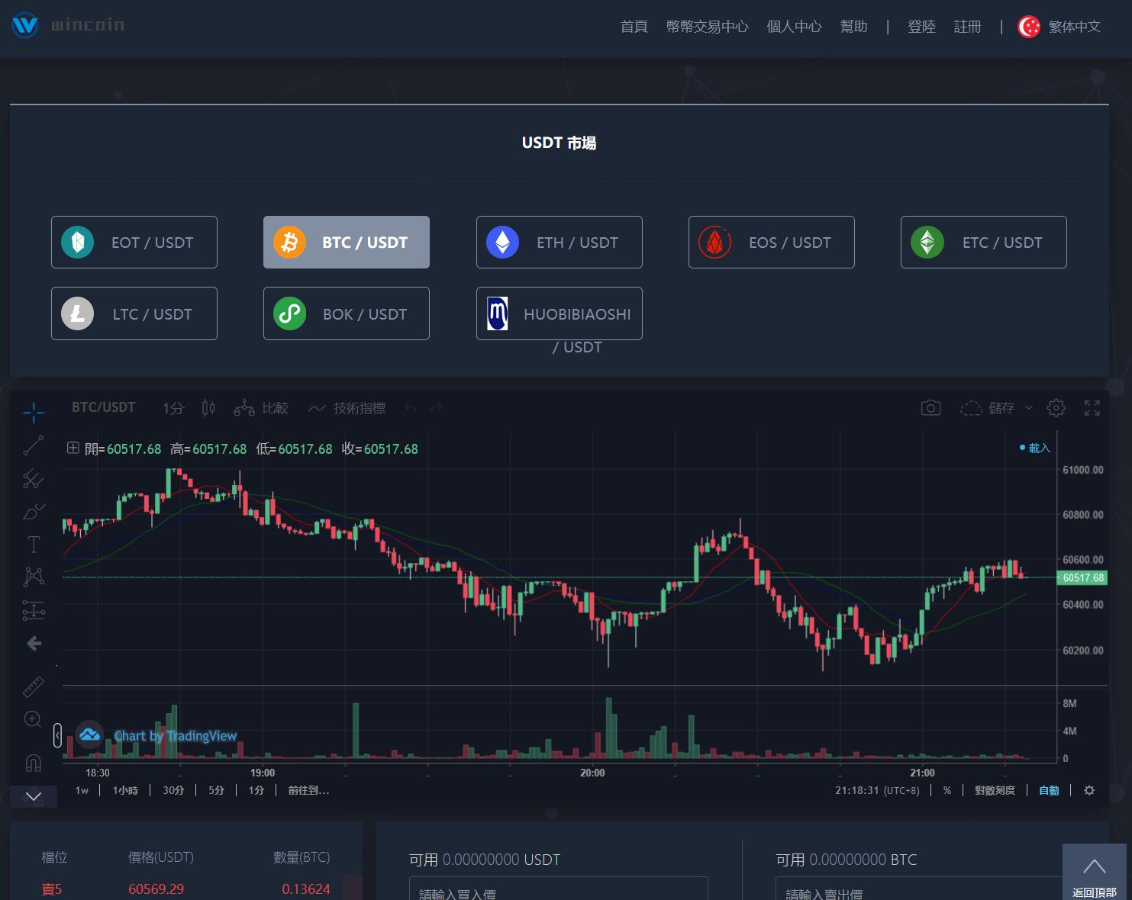Open the 1分 interval dropdown
The height and width of the screenshot is (900, 1132).
point(173,408)
